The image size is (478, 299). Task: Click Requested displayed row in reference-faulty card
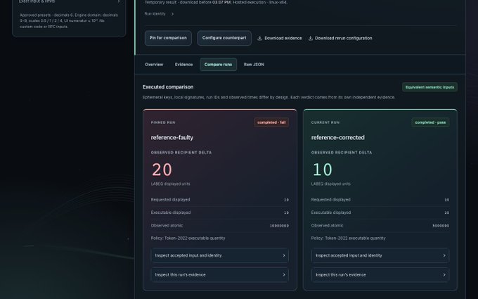(220, 200)
